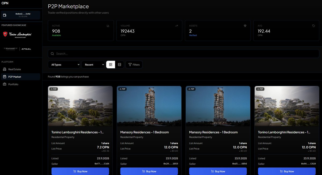The width and height of the screenshot is (322, 175).
Task: Open the Recent sort dropdown
Action: click(x=93, y=65)
